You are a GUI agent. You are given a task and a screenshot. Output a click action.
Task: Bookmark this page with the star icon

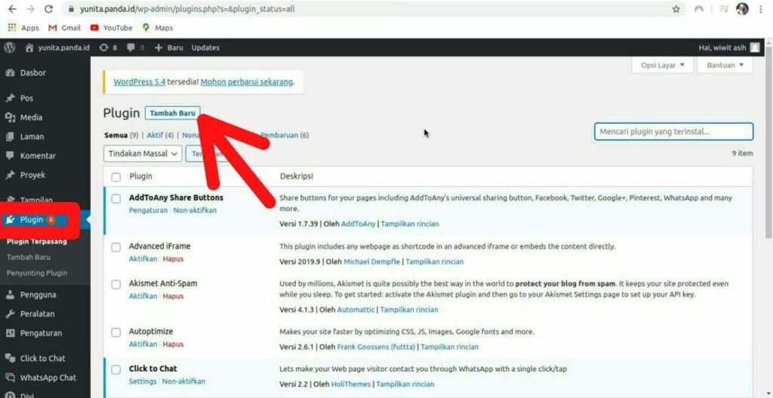point(676,9)
